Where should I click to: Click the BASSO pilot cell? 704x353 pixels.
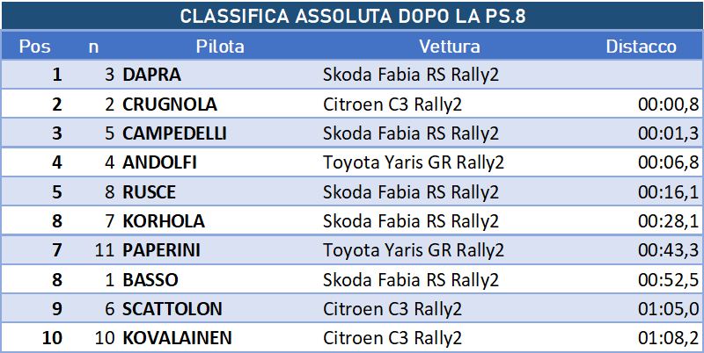tap(150, 280)
